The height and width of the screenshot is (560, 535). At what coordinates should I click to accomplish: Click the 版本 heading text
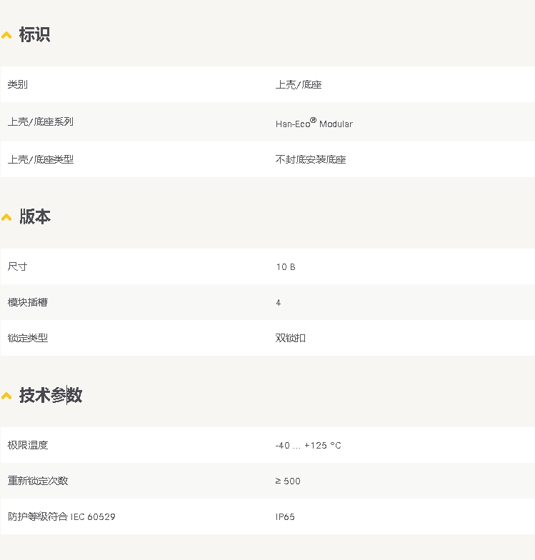[34, 217]
